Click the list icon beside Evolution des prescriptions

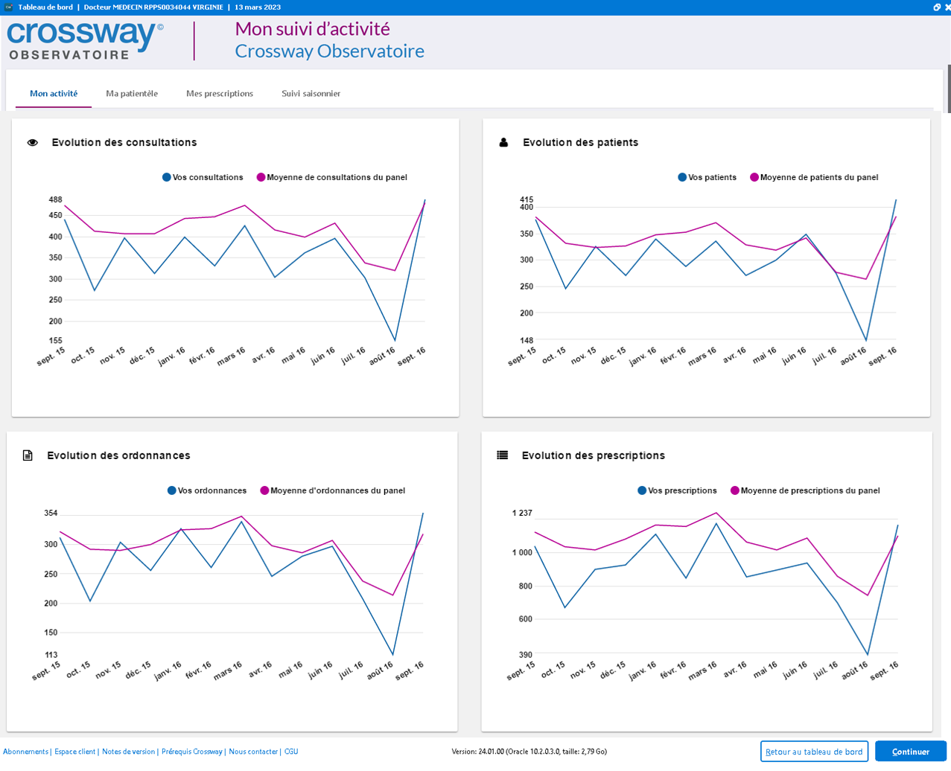point(503,455)
